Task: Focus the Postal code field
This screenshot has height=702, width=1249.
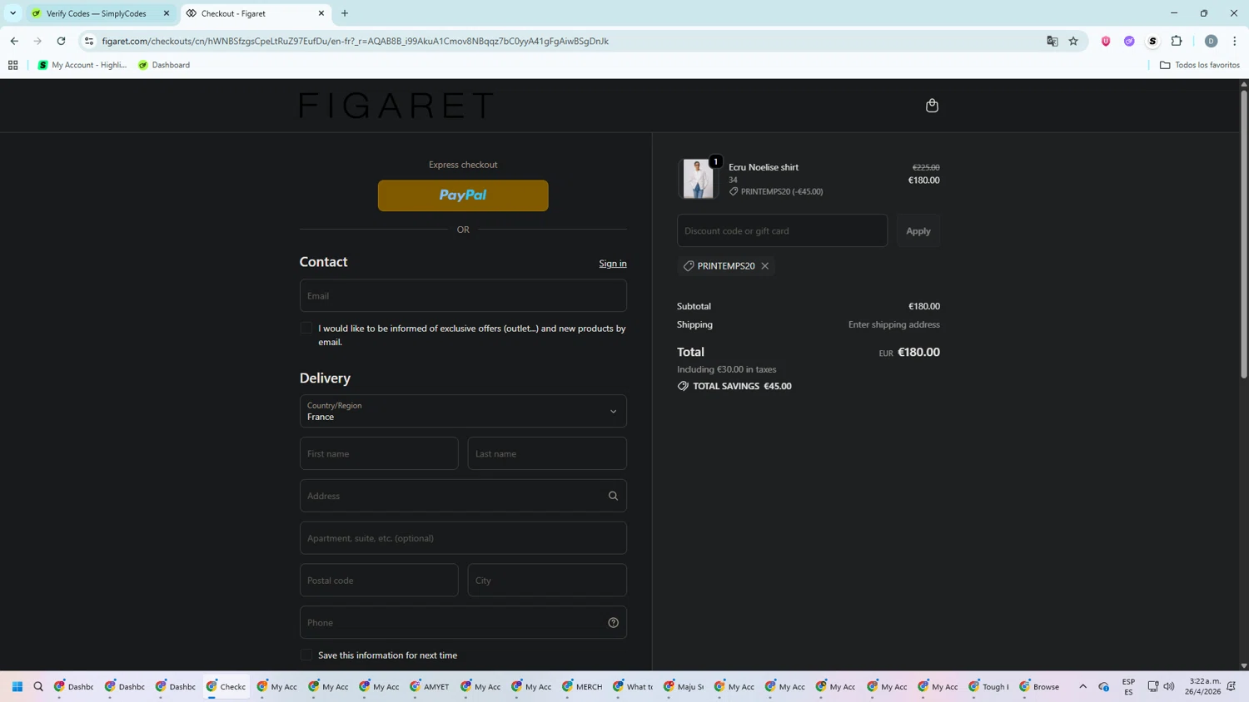Action: point(379,581)
